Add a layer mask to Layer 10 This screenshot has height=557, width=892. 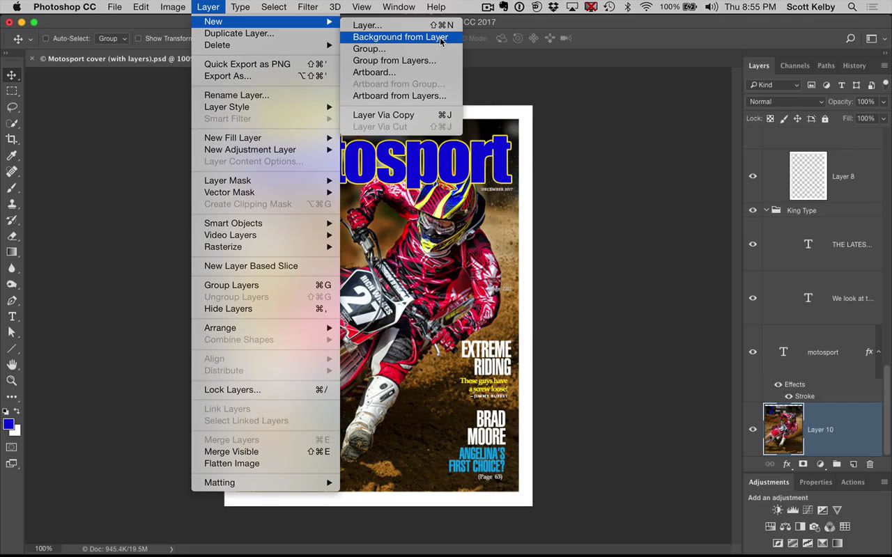point(803,464)
